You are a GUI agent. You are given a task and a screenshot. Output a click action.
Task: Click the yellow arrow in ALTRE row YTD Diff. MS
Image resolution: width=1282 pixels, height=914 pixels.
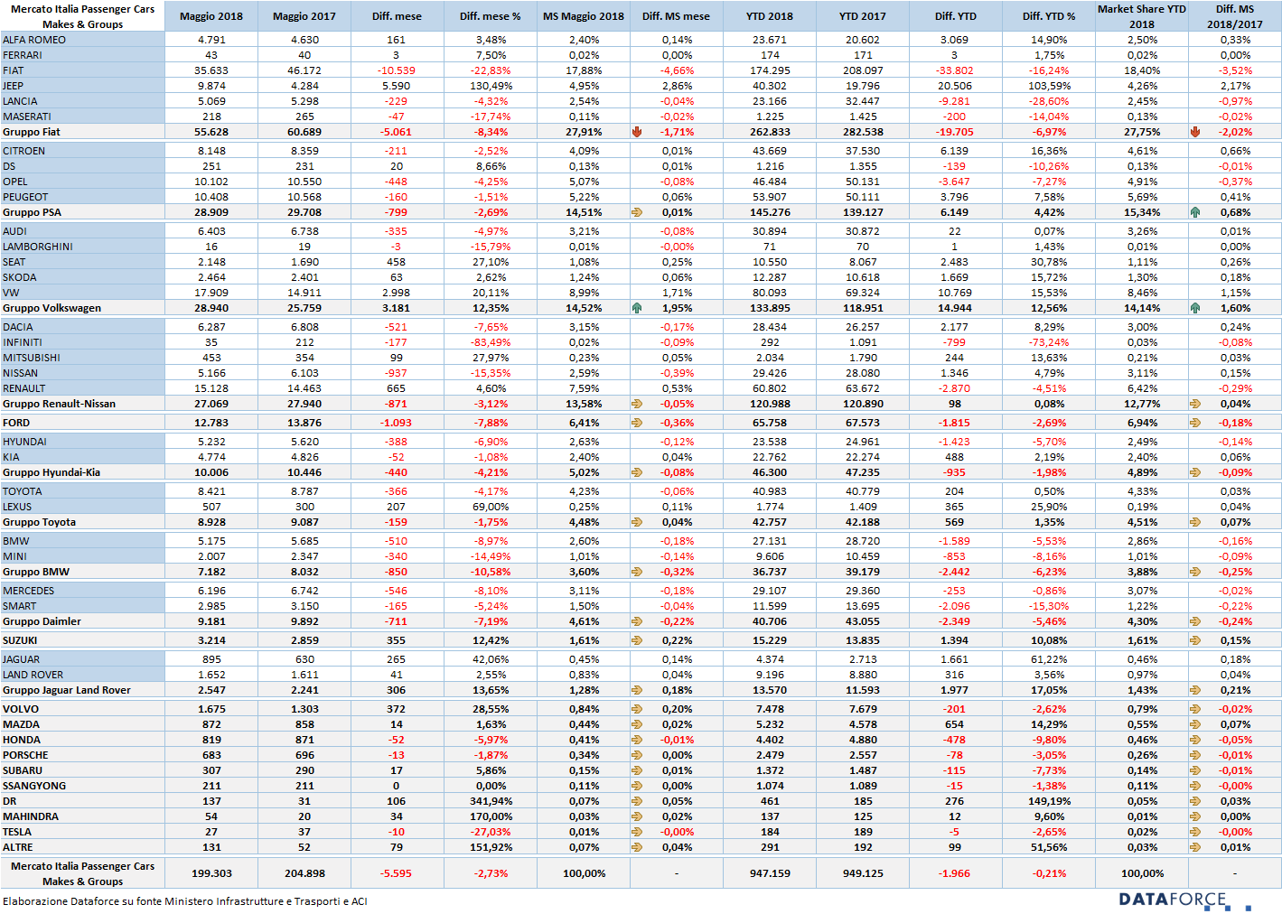1195,847
